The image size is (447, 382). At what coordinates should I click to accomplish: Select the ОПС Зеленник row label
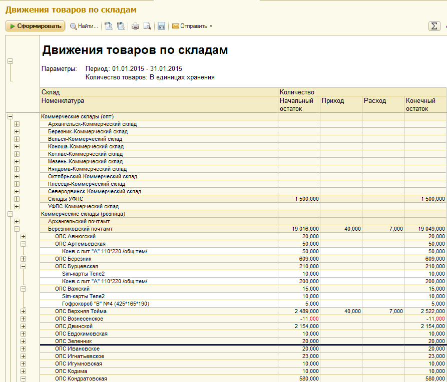[x=74, y=341]
